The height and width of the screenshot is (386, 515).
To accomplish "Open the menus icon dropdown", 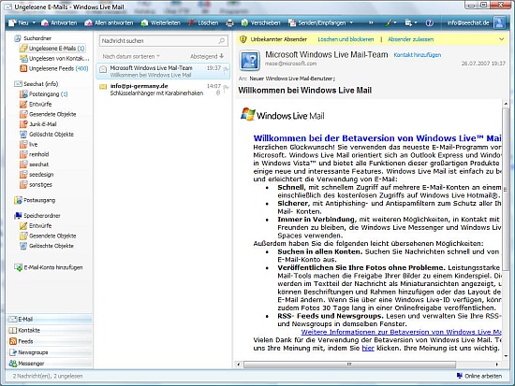I will pos(410,23).
